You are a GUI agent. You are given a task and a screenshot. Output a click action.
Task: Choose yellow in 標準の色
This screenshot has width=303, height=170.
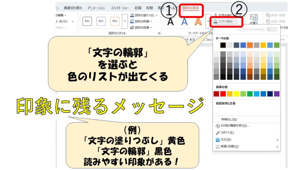pyautogui.click(x=236, y=94)
